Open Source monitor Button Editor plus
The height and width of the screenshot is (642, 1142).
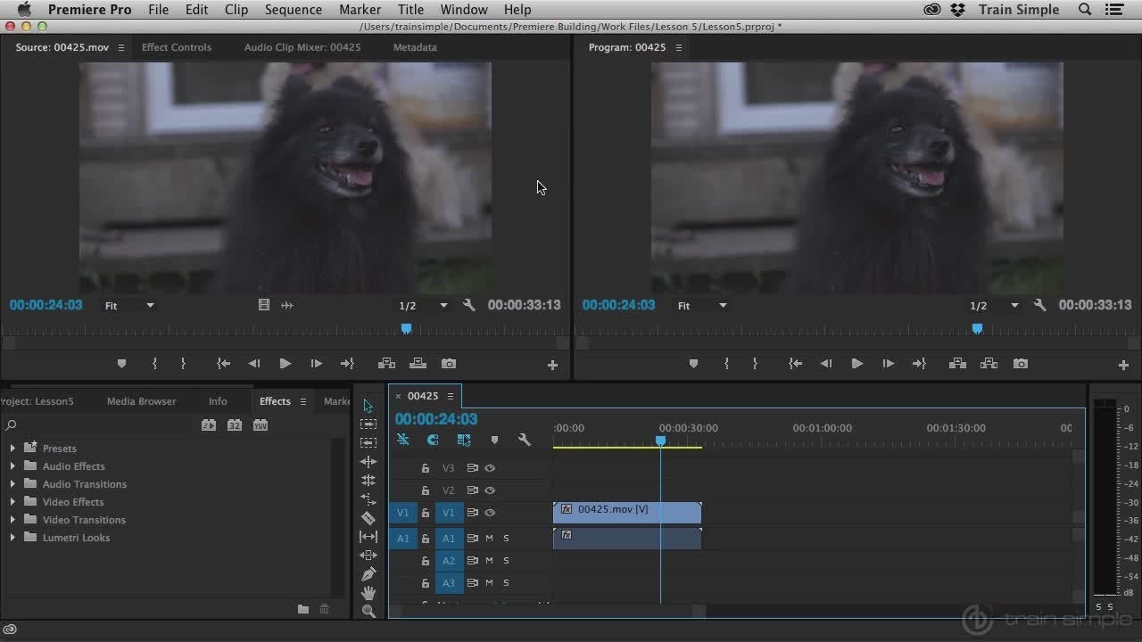pos(552,365)
